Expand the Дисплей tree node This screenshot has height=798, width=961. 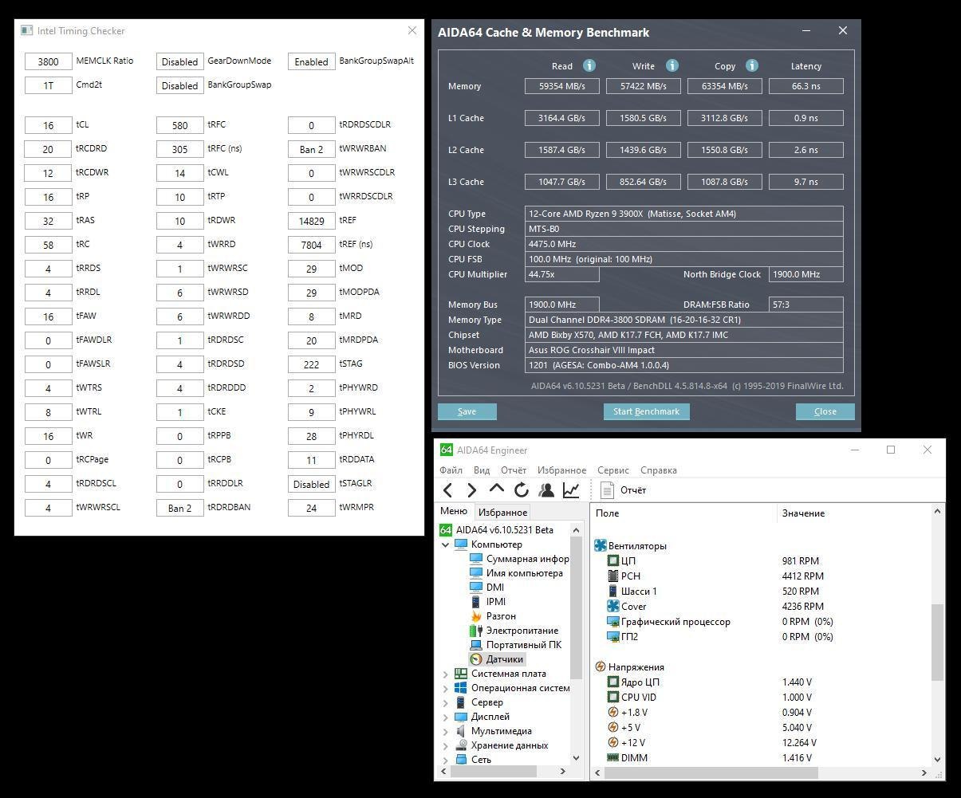(445, 717)
